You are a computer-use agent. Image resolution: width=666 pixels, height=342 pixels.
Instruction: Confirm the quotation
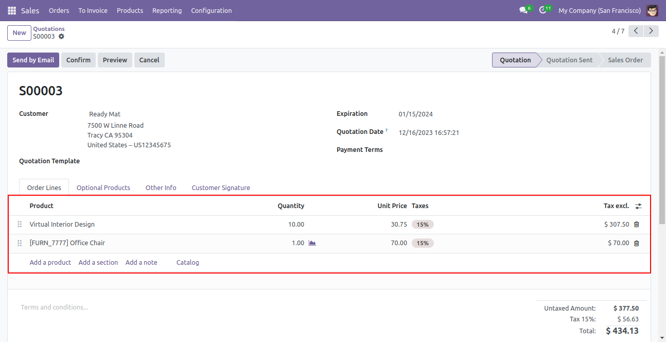tap(78, 60)
